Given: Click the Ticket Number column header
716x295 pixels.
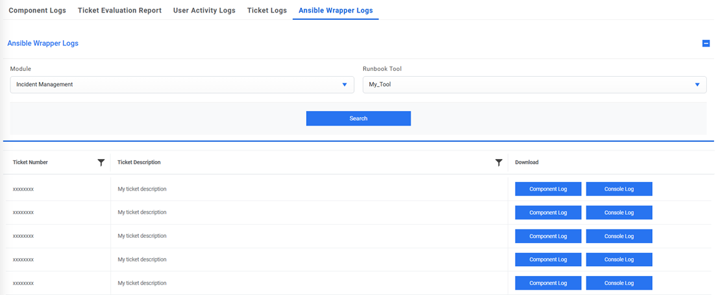Looking at the screenshot, I should pos(30,162).
